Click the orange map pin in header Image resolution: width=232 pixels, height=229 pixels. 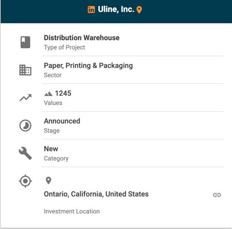click(139, 10)
